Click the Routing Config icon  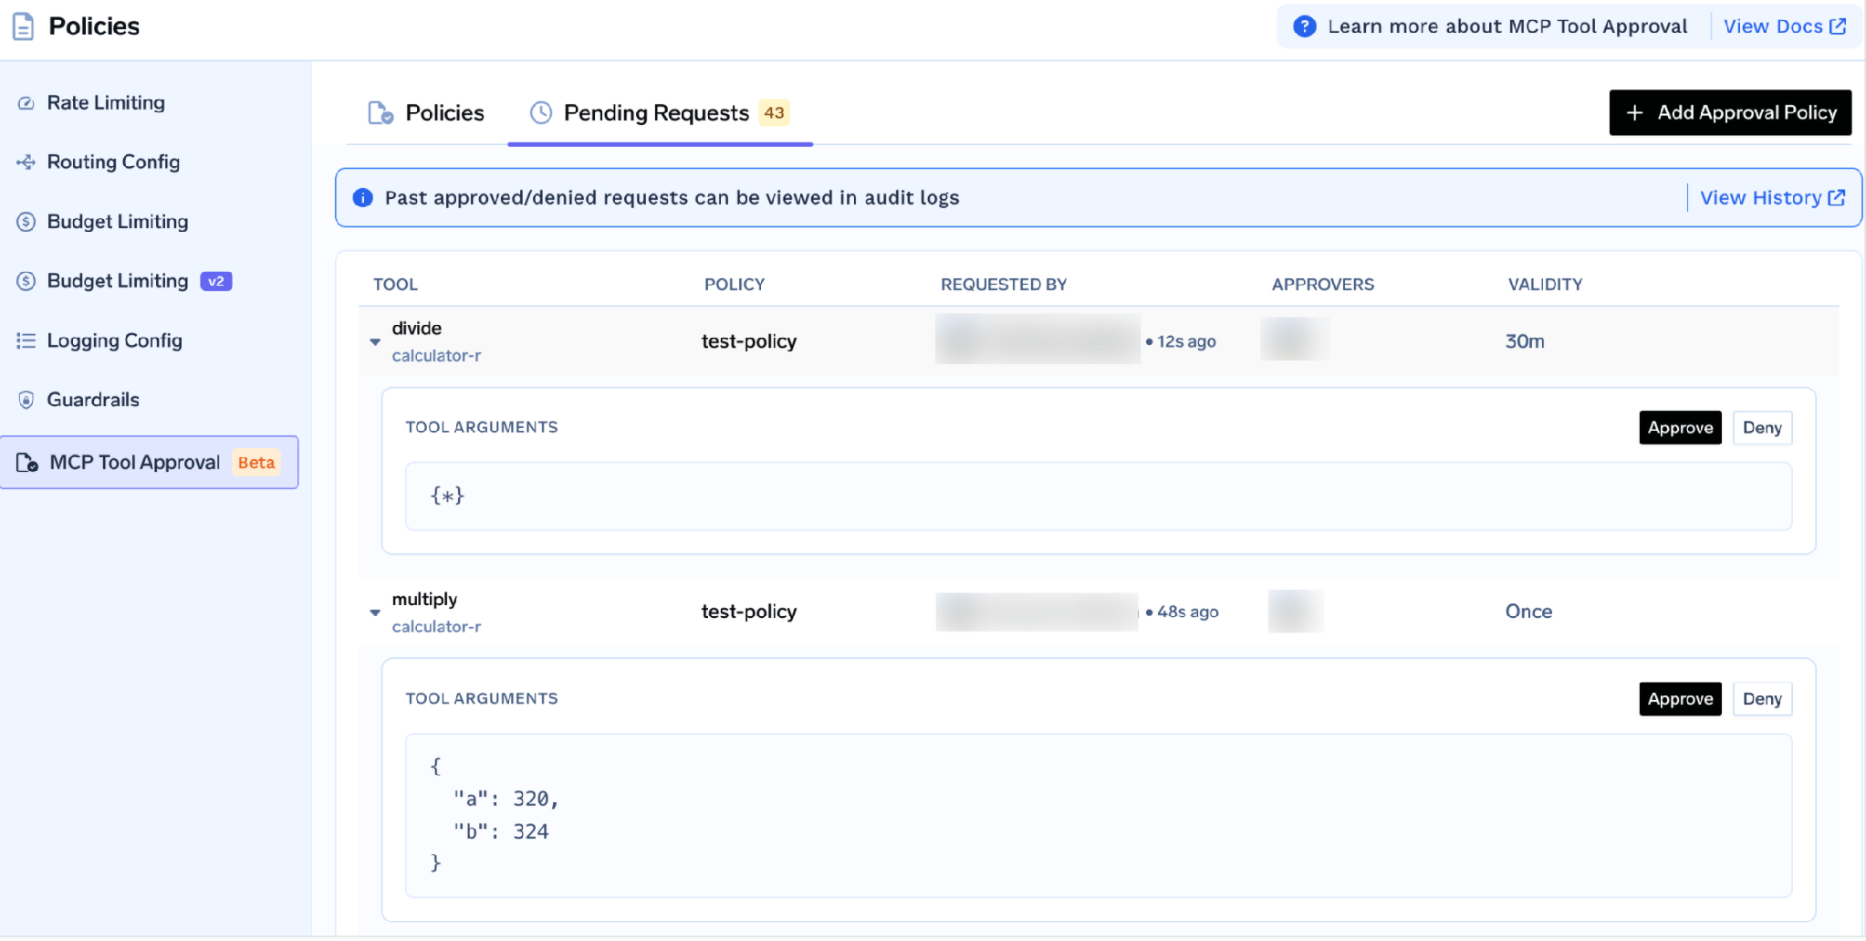[26, 162]
